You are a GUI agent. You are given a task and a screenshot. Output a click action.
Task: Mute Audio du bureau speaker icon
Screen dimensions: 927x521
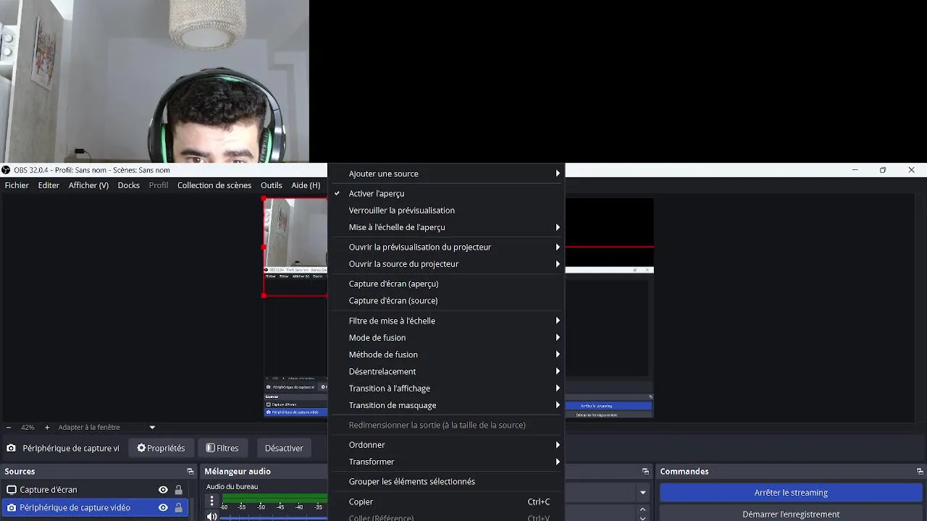(x=211, y=516)
